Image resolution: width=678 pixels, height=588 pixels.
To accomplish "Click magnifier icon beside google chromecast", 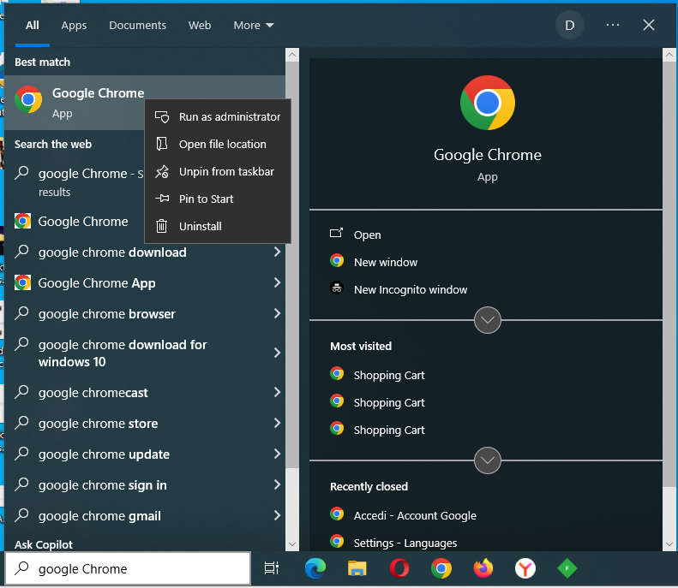I will pos(21,392).
